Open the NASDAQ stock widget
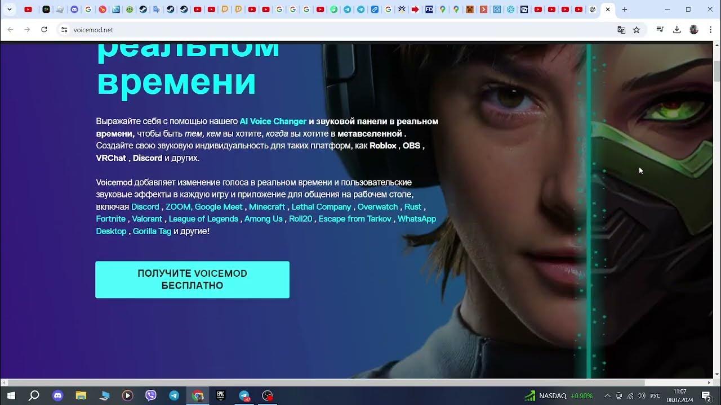 coord(559,395)
